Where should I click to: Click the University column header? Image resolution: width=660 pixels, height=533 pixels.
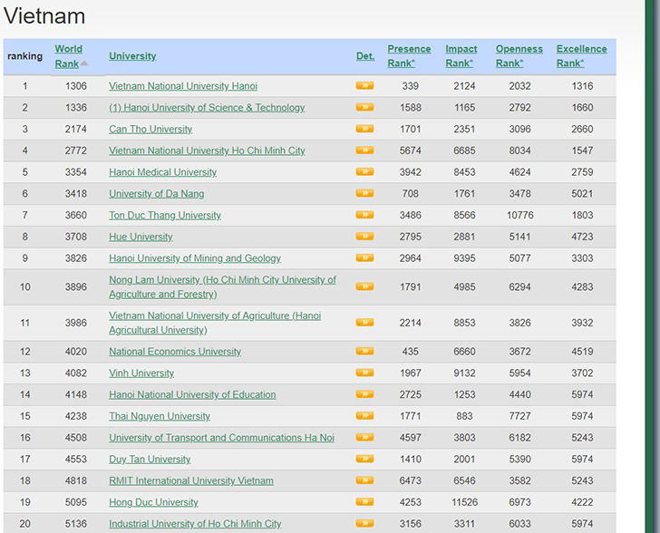(x=132, y=56)
